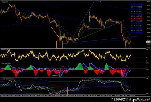The image size is (151, 102).
Task: Click the RSI(4) indicator label
Action: tap(5, 50)
